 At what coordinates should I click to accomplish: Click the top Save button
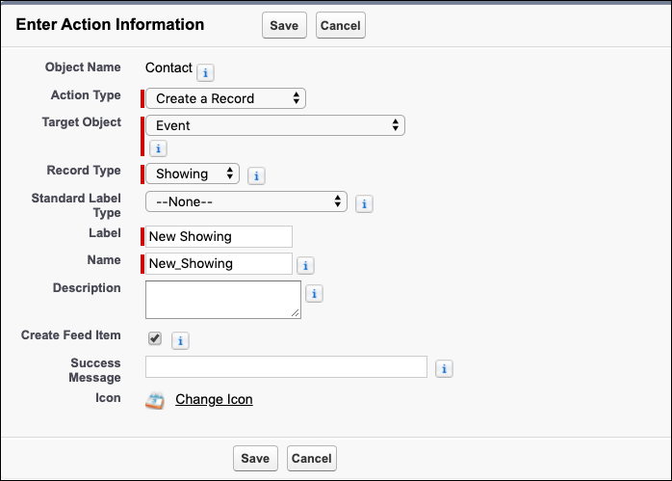pyautogui.click(x=284, y=25)
